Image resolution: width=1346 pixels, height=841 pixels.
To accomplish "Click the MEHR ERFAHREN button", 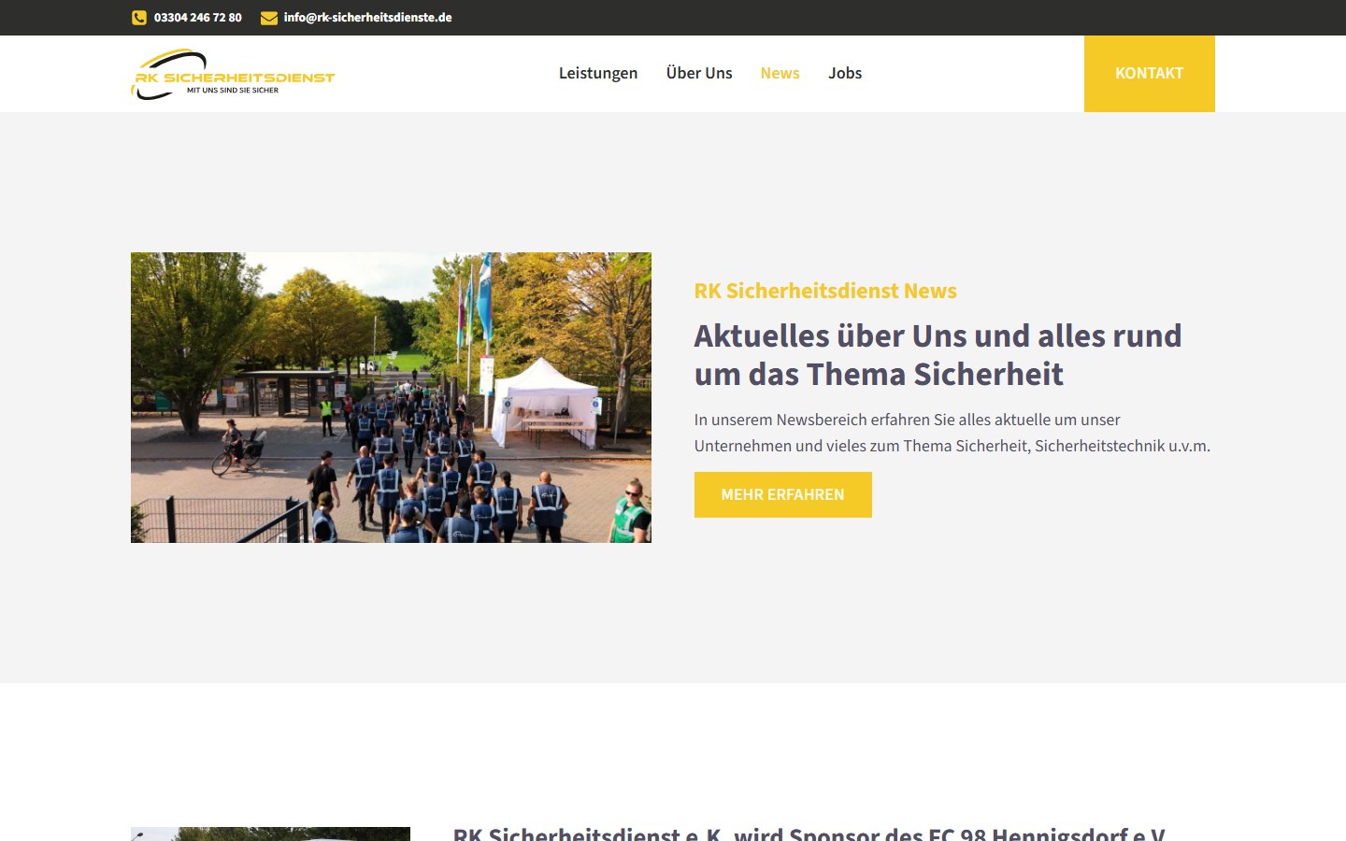I will click(782, 494).
